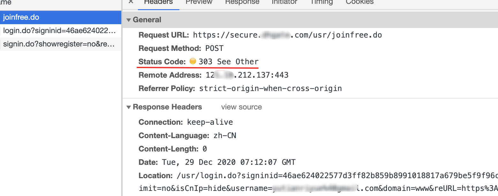Click the Name column header
The height and width of the screenshot is (196, 498).
pyautogui.click(x=6, y=2)
